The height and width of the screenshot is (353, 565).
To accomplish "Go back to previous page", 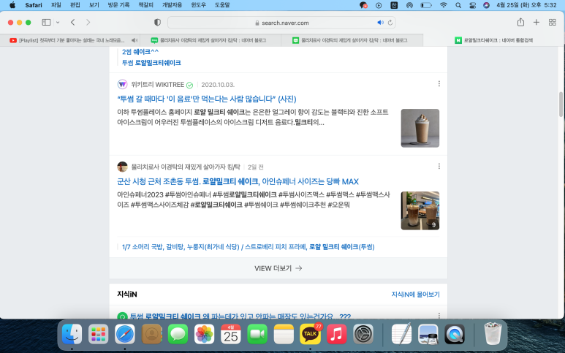I will click(73, 23).
